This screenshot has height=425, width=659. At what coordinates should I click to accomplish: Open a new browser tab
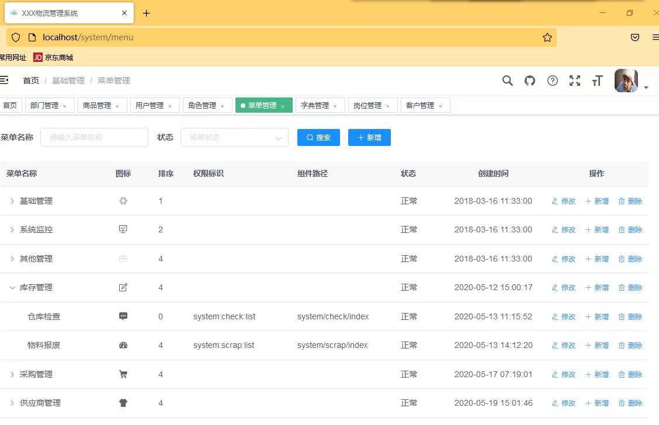[146, 13]
